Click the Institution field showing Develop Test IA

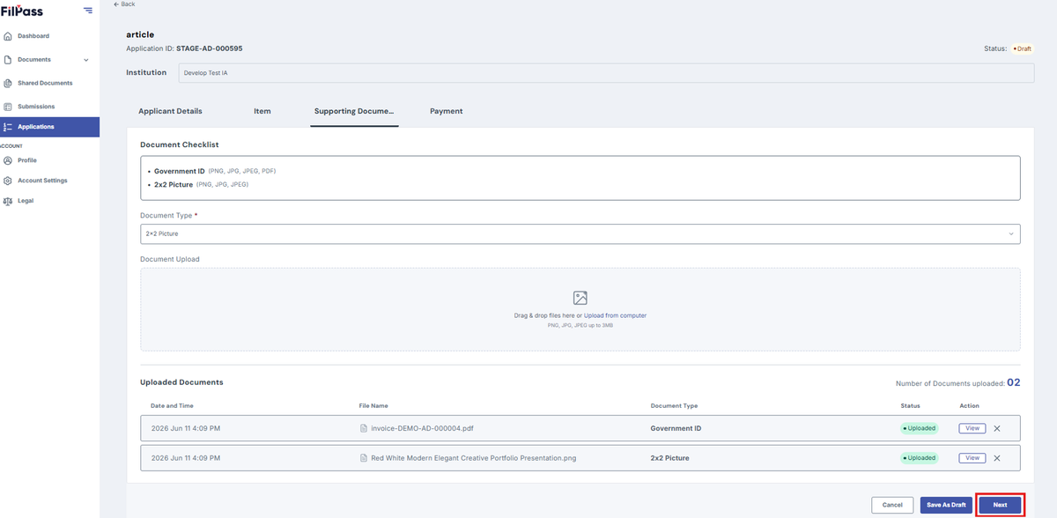tap(606, 72)
